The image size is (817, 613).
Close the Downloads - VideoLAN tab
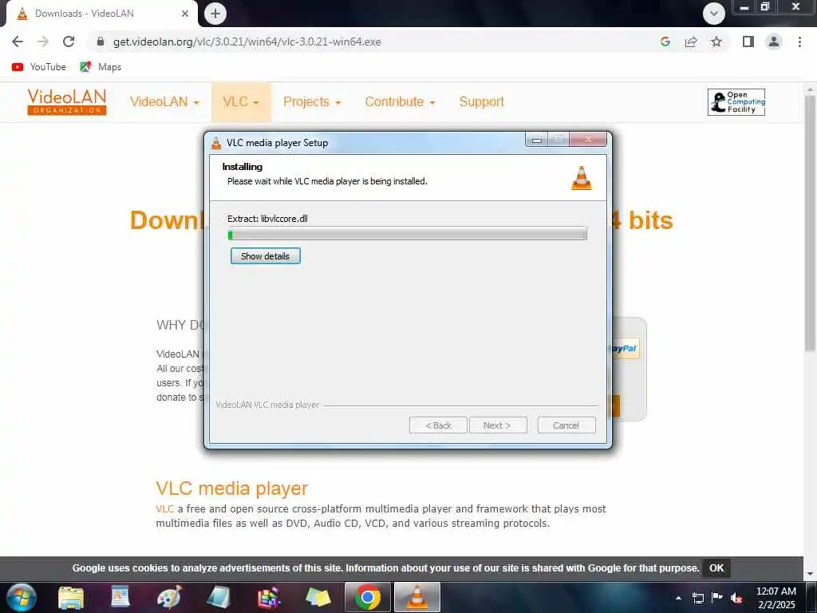185,14
